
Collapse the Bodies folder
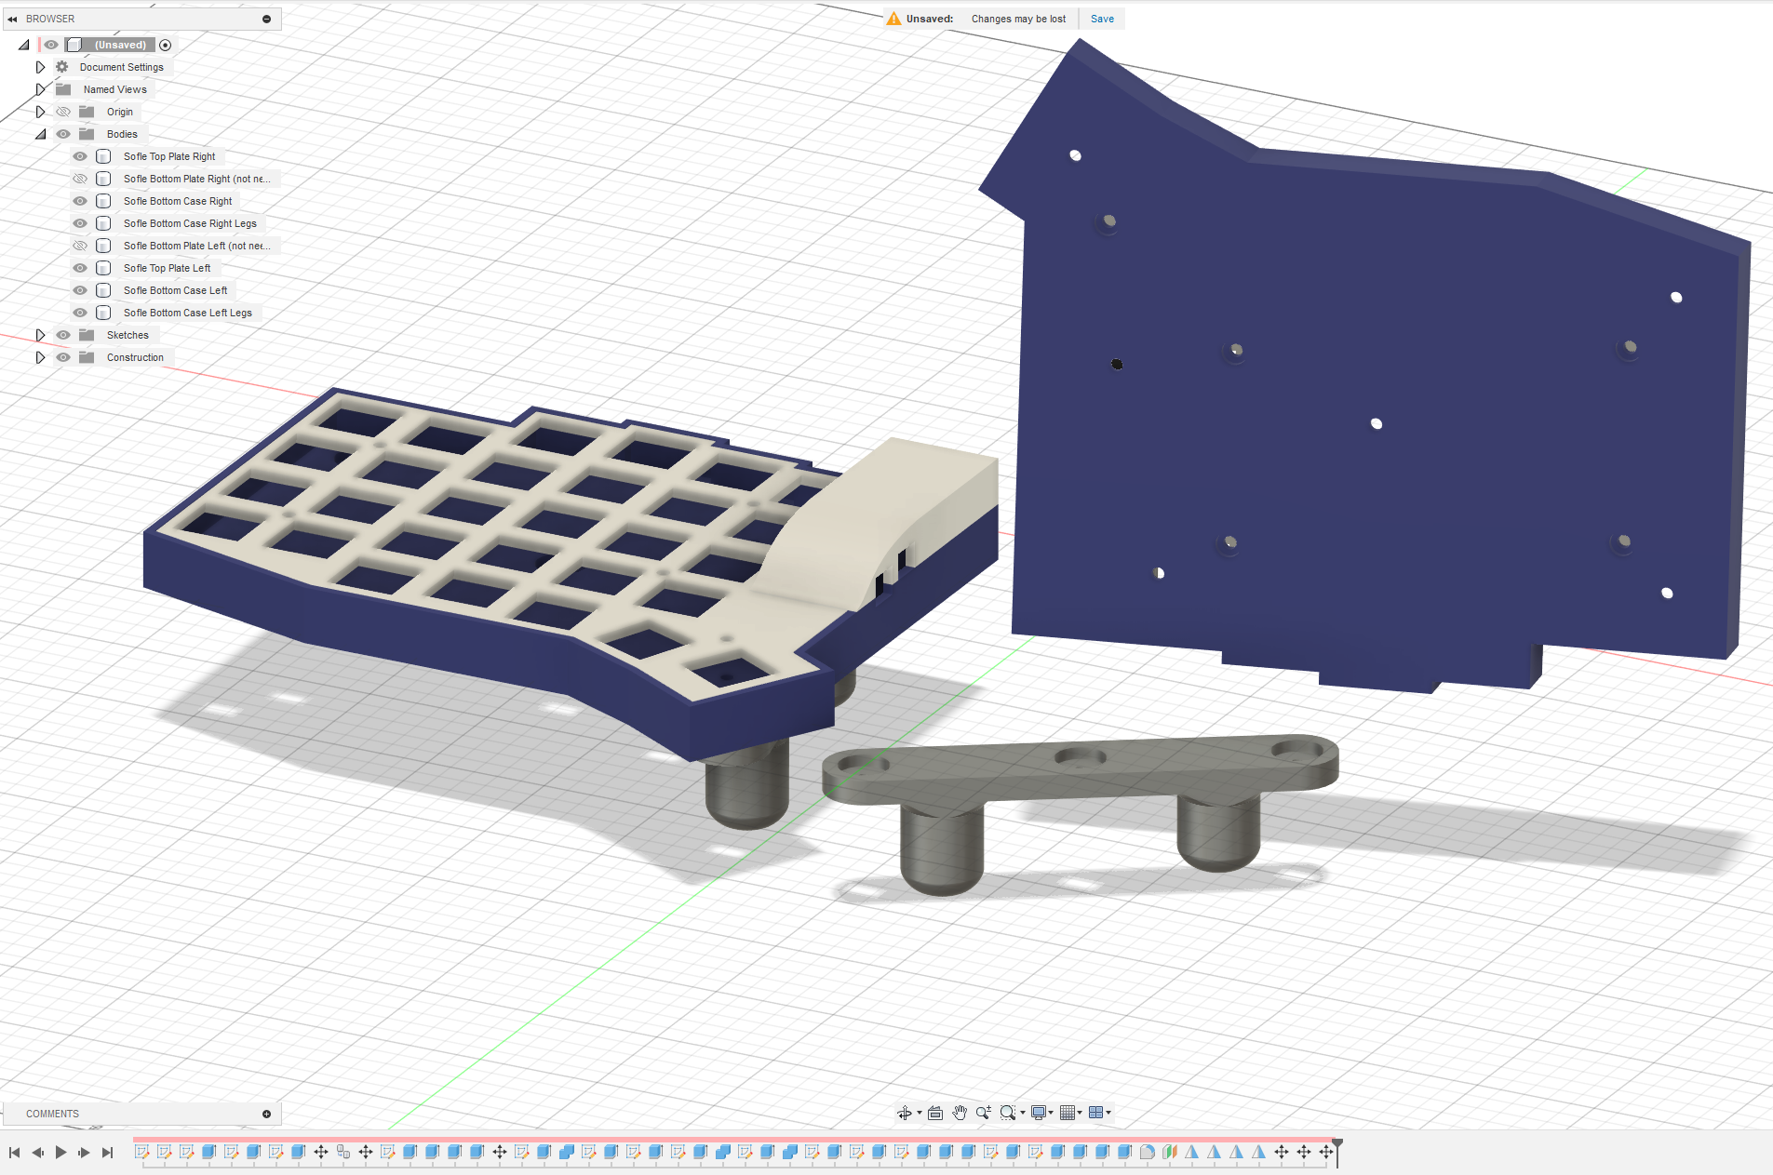point(40,134)
